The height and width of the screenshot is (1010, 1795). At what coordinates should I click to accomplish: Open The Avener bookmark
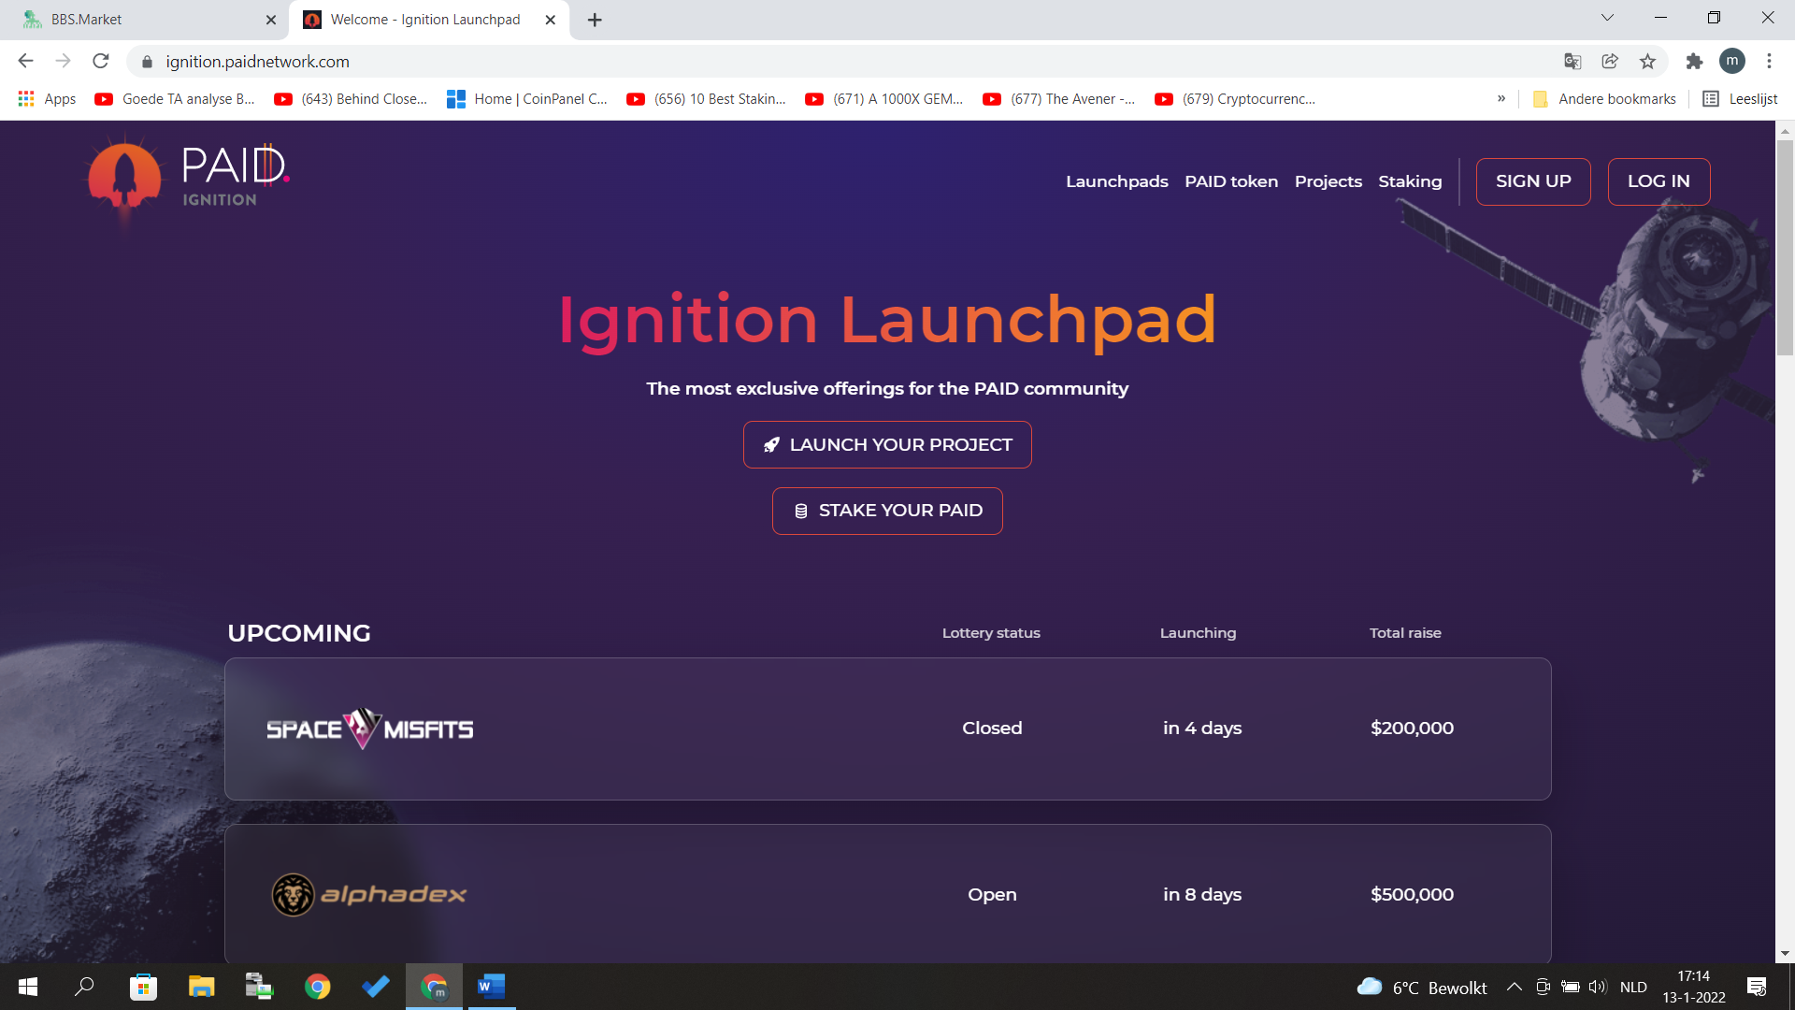tap(1059, 99)
